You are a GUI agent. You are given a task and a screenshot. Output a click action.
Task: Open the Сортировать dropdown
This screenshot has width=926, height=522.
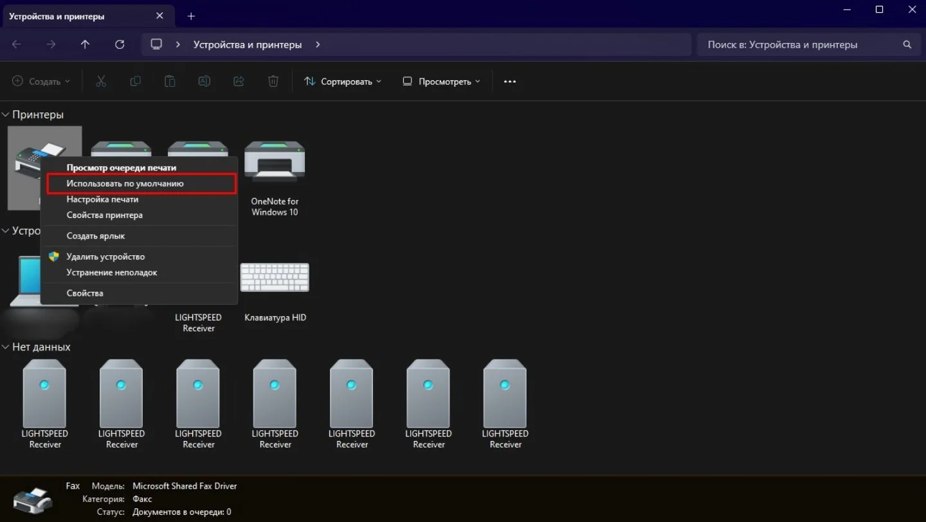point(343,82)
